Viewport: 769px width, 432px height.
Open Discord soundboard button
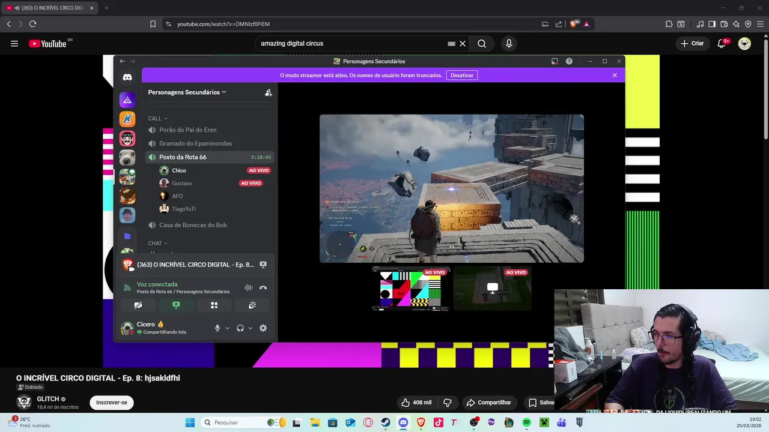pyautogui.click(x=252, y=305)
